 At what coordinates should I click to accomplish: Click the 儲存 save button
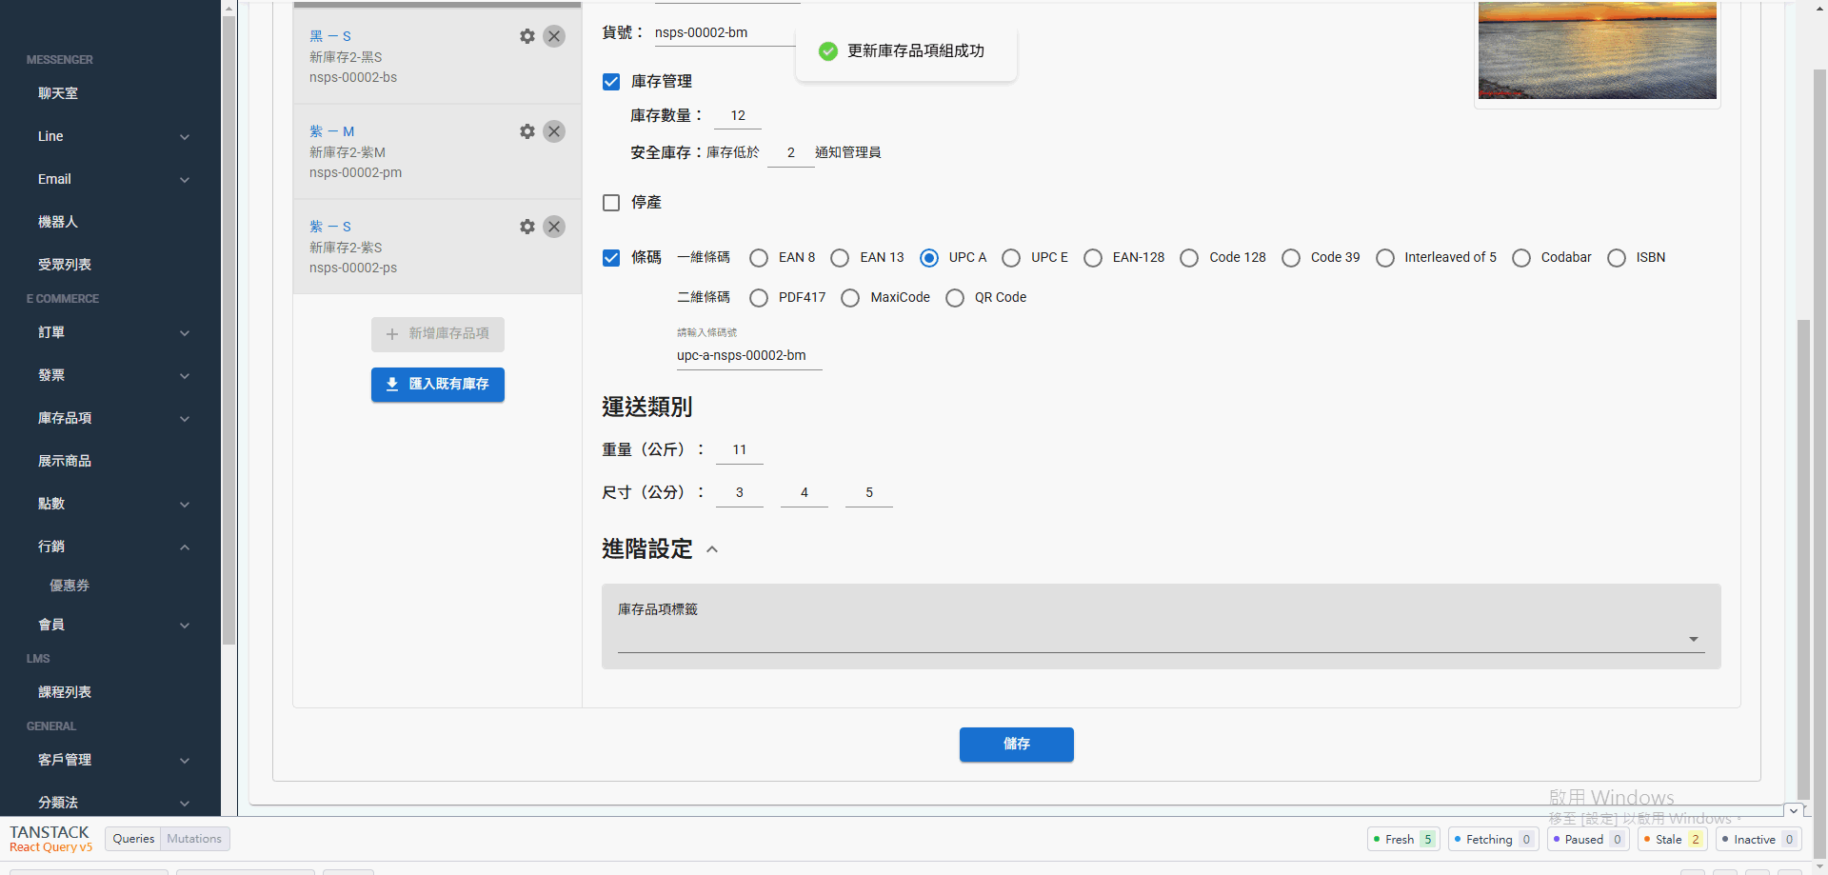pyautogui.click(x=1016, y=745)
